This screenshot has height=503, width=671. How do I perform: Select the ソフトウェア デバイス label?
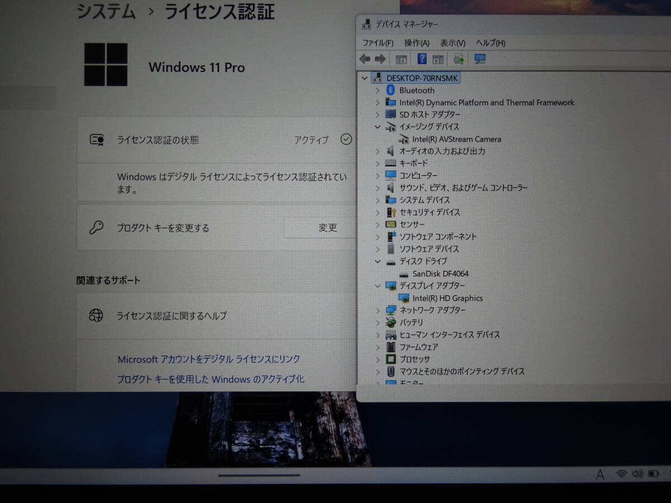[429, 249]
